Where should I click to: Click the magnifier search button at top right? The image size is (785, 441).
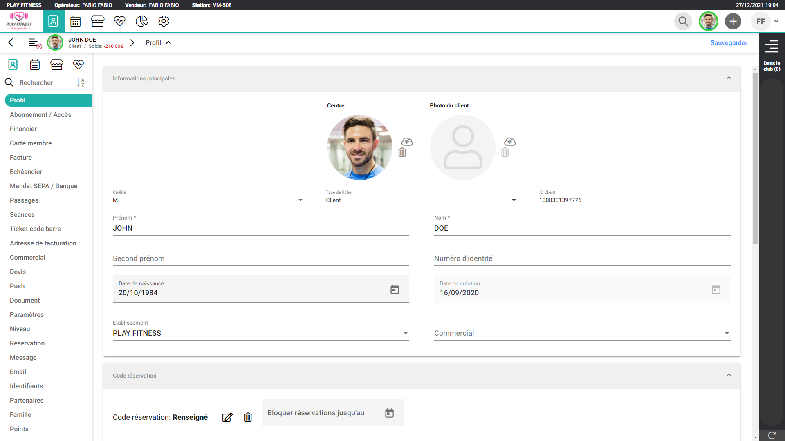[683, 21]
